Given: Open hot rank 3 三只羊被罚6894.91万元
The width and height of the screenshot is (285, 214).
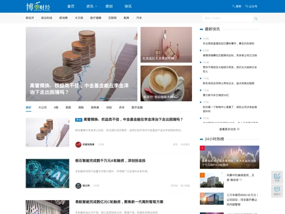Looking at the screenshot, I should pyautogui.click(x=243, y=200).
